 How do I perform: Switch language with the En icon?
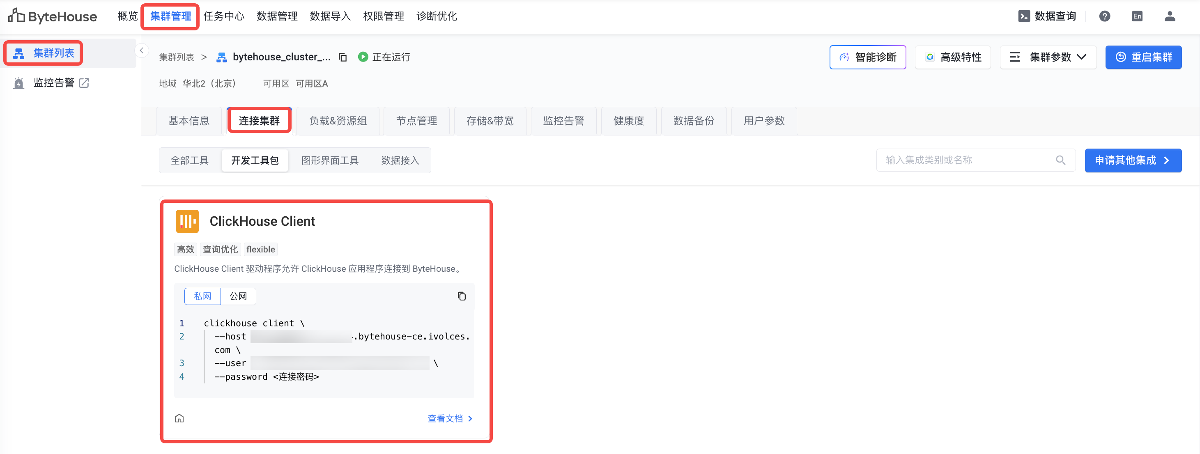point(1137,16)
